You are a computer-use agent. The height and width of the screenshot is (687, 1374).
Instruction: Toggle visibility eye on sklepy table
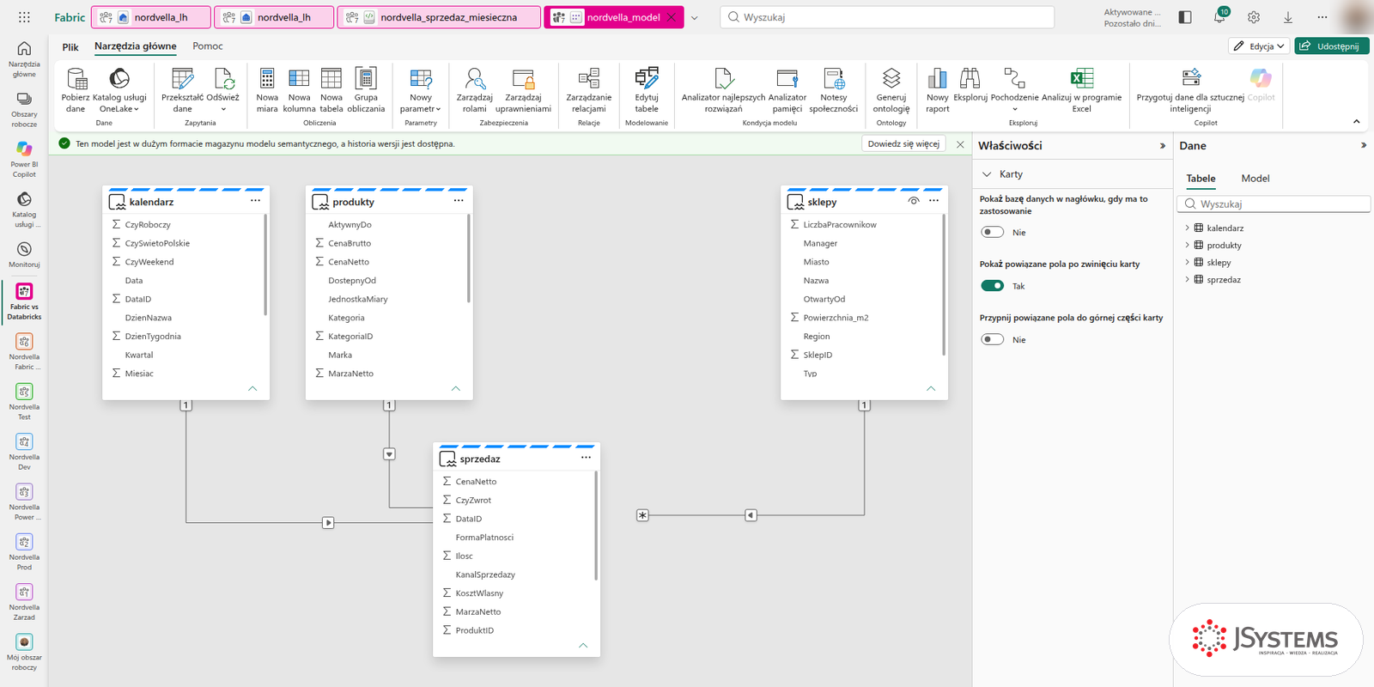click(914, 201)
